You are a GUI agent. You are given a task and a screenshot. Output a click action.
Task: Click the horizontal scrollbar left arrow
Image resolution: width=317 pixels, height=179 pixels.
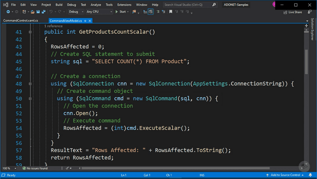(x=80, y=168)
